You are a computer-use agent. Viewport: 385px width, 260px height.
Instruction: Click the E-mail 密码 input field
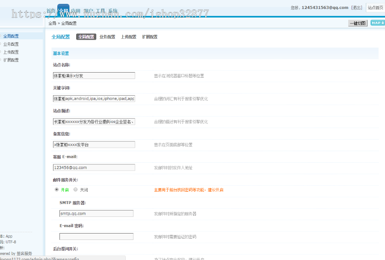coord(97,237)
